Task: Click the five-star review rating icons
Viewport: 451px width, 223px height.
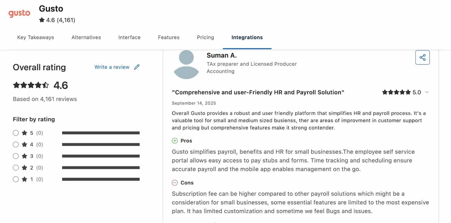Action: (396, 92)
